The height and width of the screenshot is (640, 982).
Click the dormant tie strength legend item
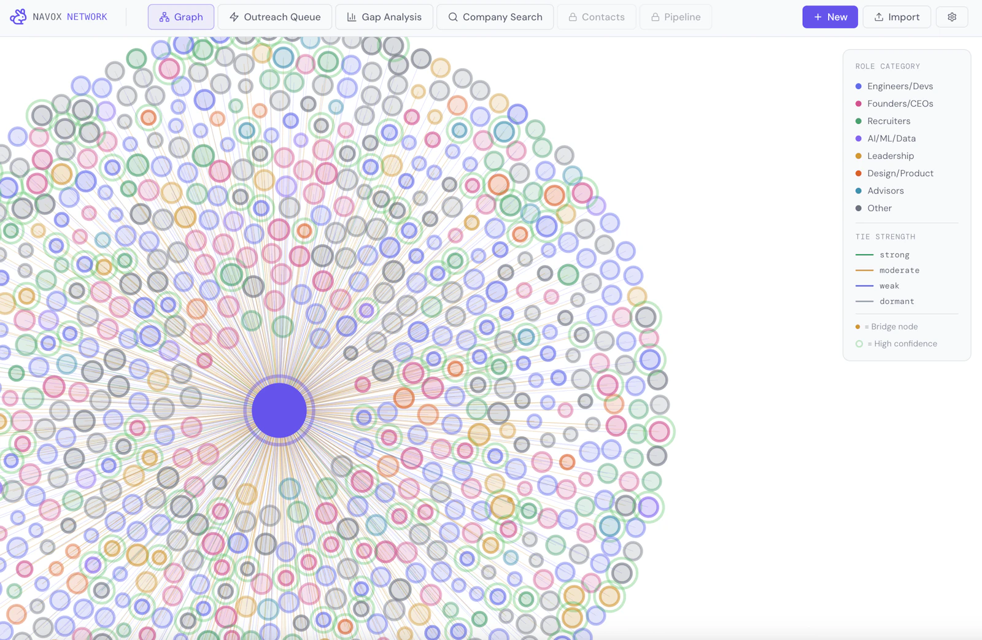click(885, 301)
